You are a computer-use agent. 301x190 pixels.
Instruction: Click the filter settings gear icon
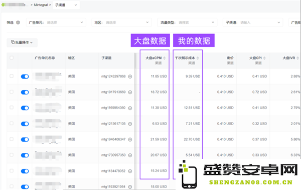(x=18, y=22)
